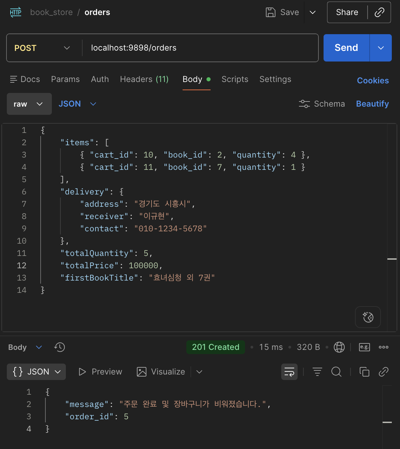Click the Send button
The height and width of the screenshot is (449, 400).
pyautogui.click(x=346, y=48)
